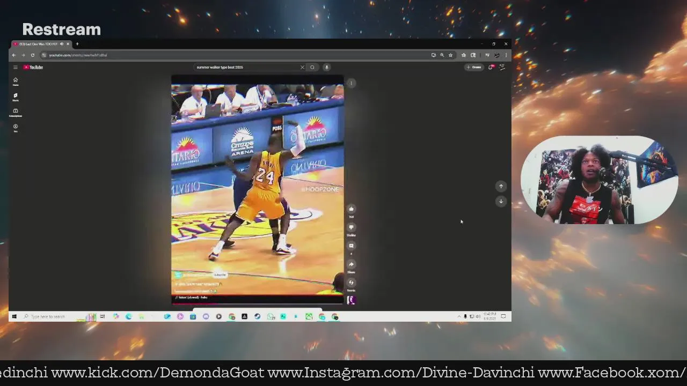Like the Short video

coord(352,209)
